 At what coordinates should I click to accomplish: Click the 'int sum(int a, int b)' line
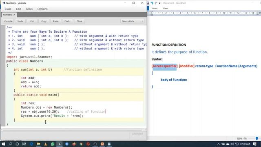[33, 69]
